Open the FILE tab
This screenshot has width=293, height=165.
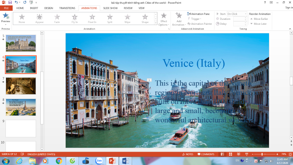[6, 8]
